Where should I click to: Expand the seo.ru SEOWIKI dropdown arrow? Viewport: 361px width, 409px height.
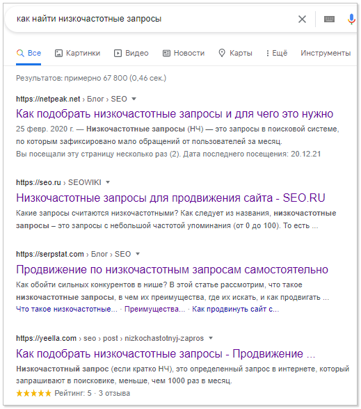108,182
